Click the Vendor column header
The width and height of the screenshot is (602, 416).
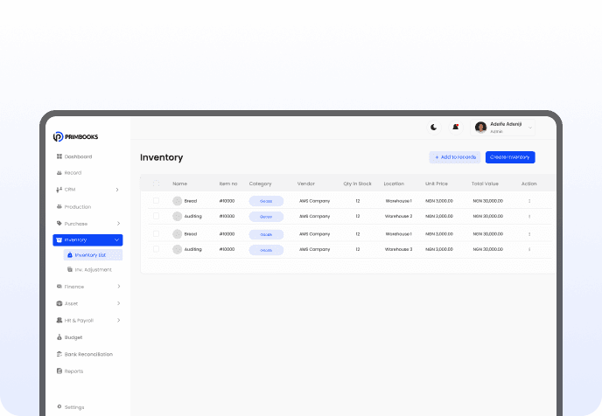click(x=306, y=184)
